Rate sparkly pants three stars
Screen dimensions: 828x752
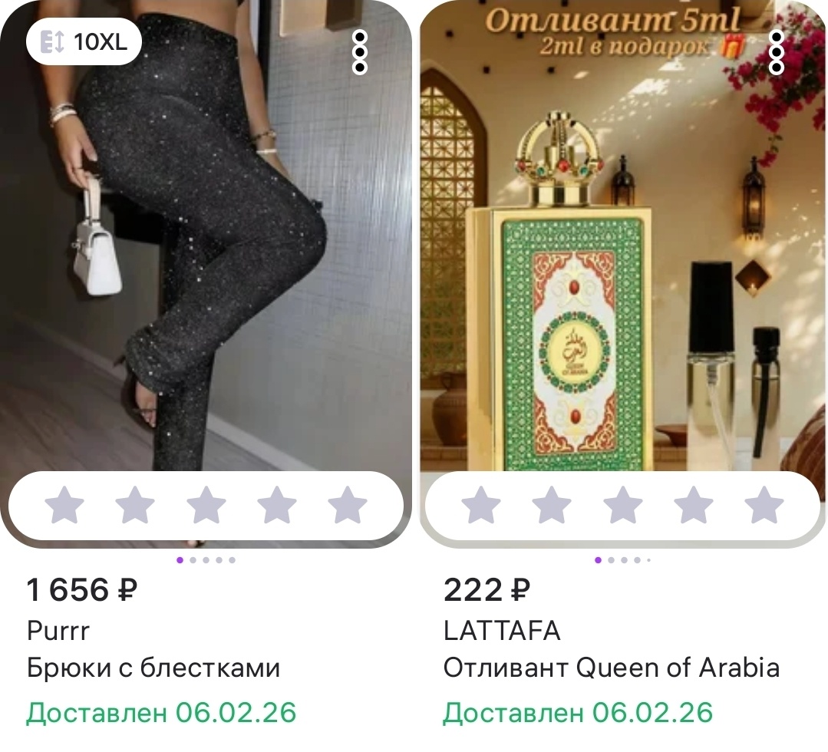tap(206, 505)
